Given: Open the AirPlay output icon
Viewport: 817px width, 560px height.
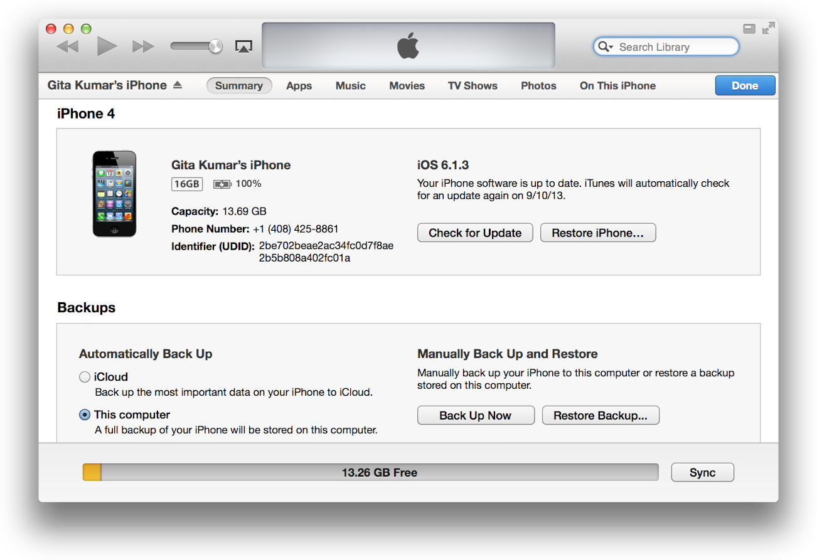Looking at the screenshot, I should point(243,46).
